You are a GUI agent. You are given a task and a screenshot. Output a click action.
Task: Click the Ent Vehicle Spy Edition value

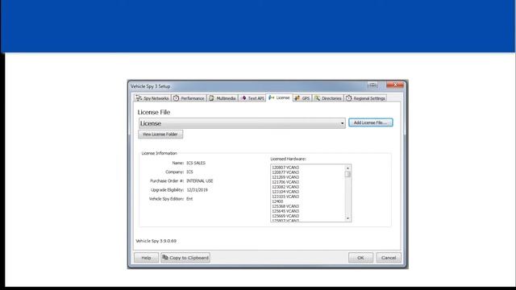[189, 199]
